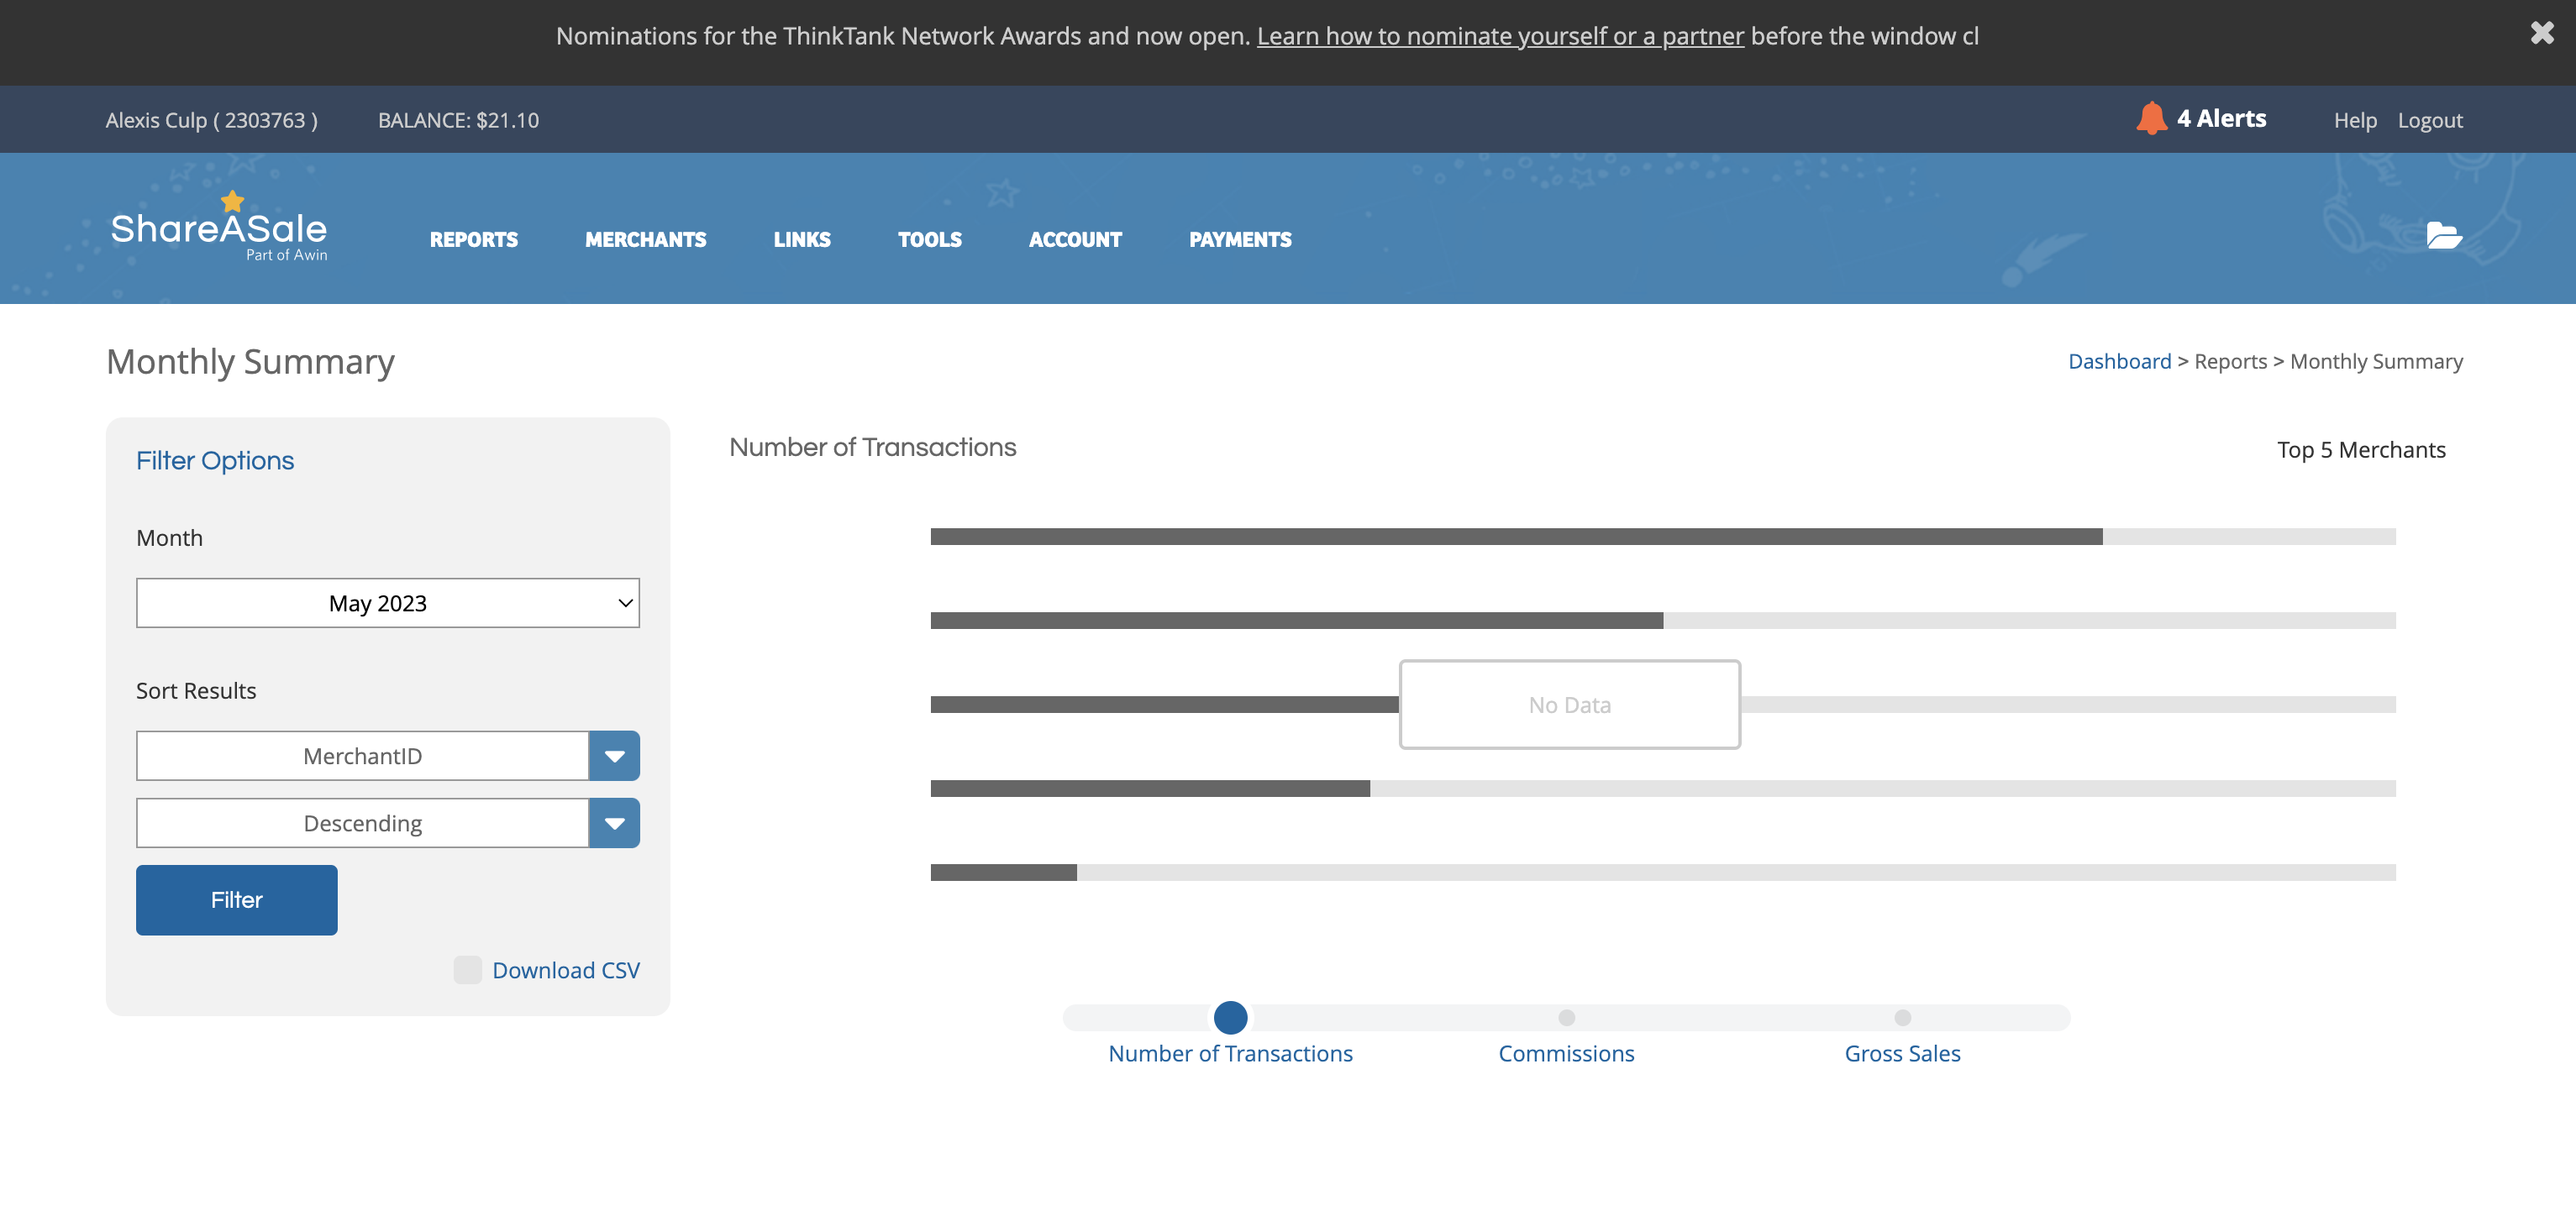Select the Number of Transactions slider dot
The image size is (2576, 1216).
pos(1230,1017)
